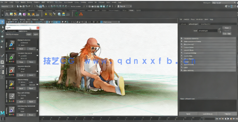Click the Select button in Attribute Editor
238x122 pixels.
pyautogui.click(x=188, y=114)
